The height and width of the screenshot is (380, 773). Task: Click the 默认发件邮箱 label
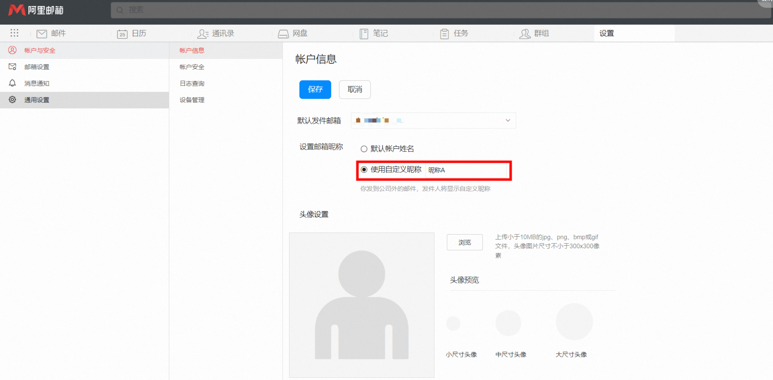click(319, 121)
